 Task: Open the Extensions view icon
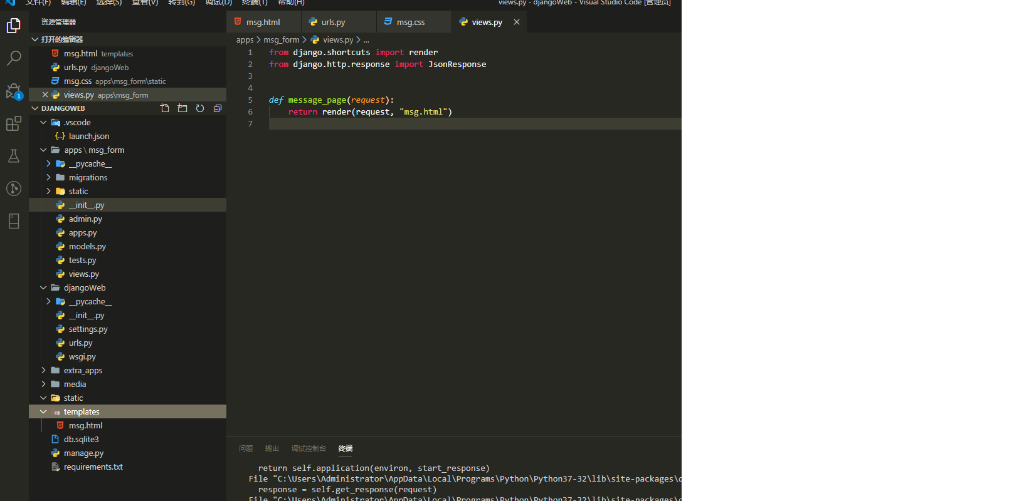14,123
